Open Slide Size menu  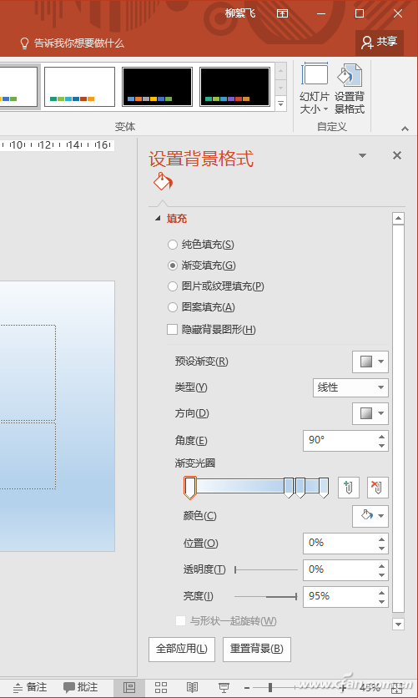(x=314, y=89)
